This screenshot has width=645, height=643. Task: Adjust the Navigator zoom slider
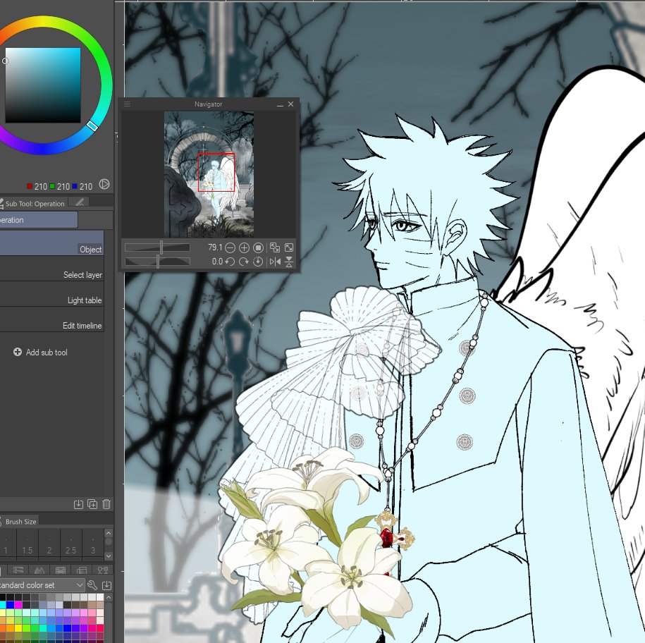(x=157, y=247)
